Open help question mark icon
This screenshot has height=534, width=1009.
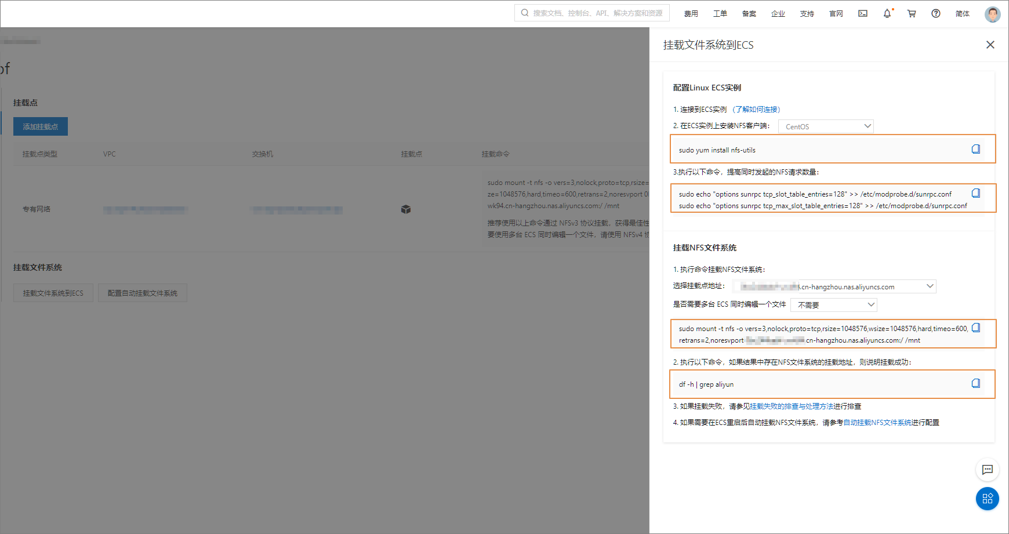point(936,13)
